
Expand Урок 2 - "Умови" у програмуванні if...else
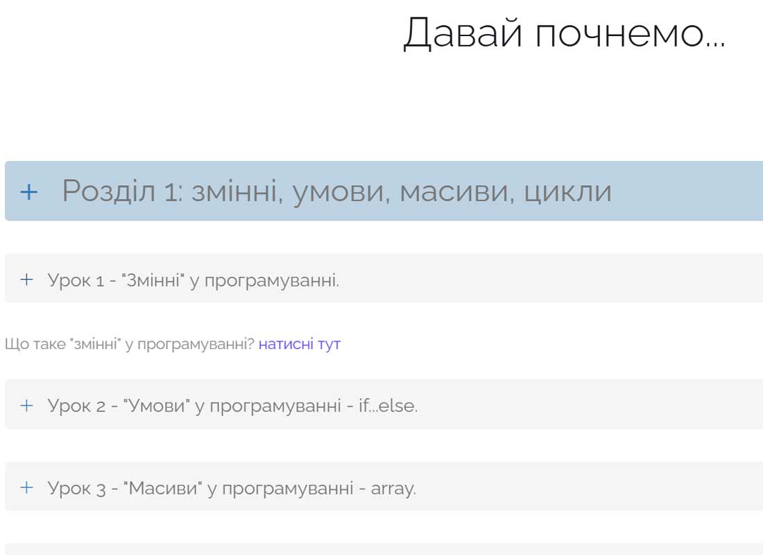click(384, 404)
